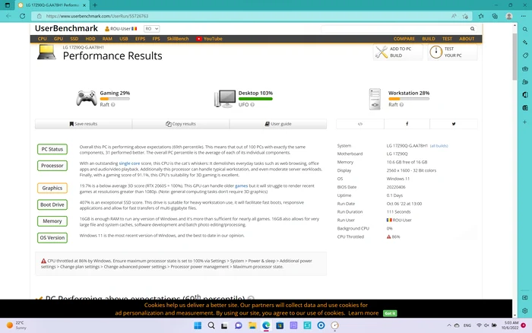Viewport: 532px width, 333px height.
Task: Click the ROU-User profile link
Action: pos(121,29)
